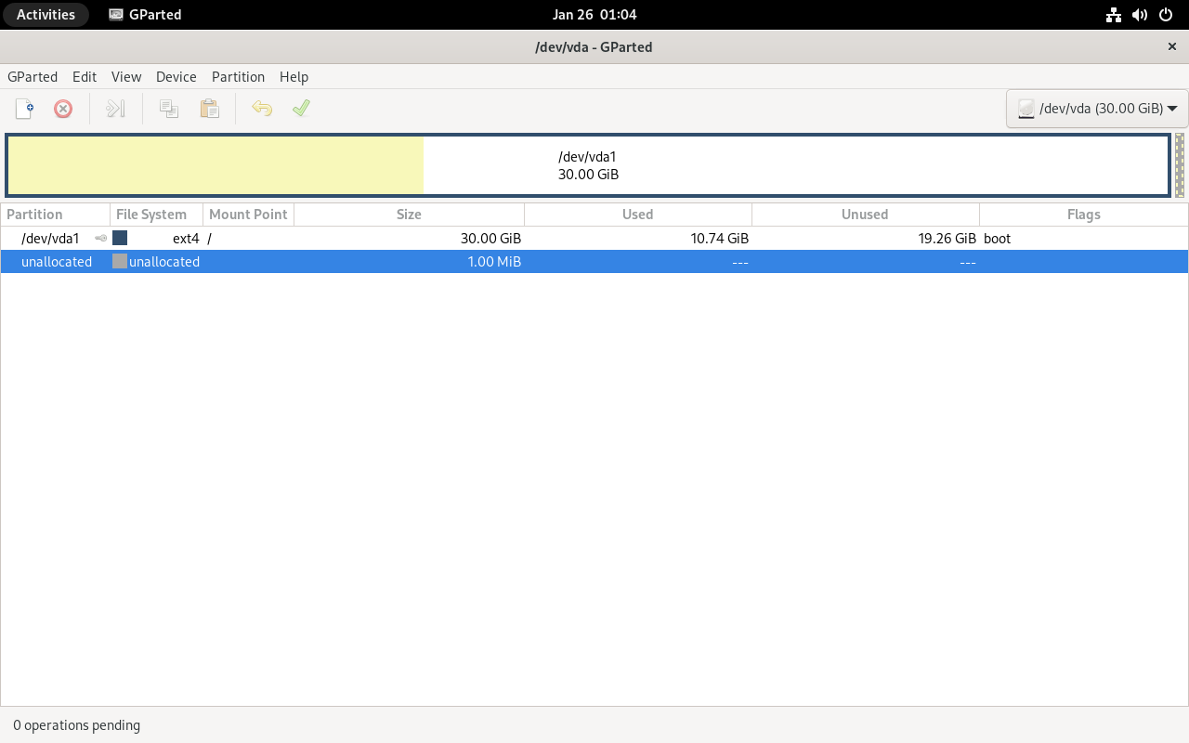Open the /dev/vda device selector dropdown
This screenshot has height=743, width=1189.
(x=1097, y=109)
